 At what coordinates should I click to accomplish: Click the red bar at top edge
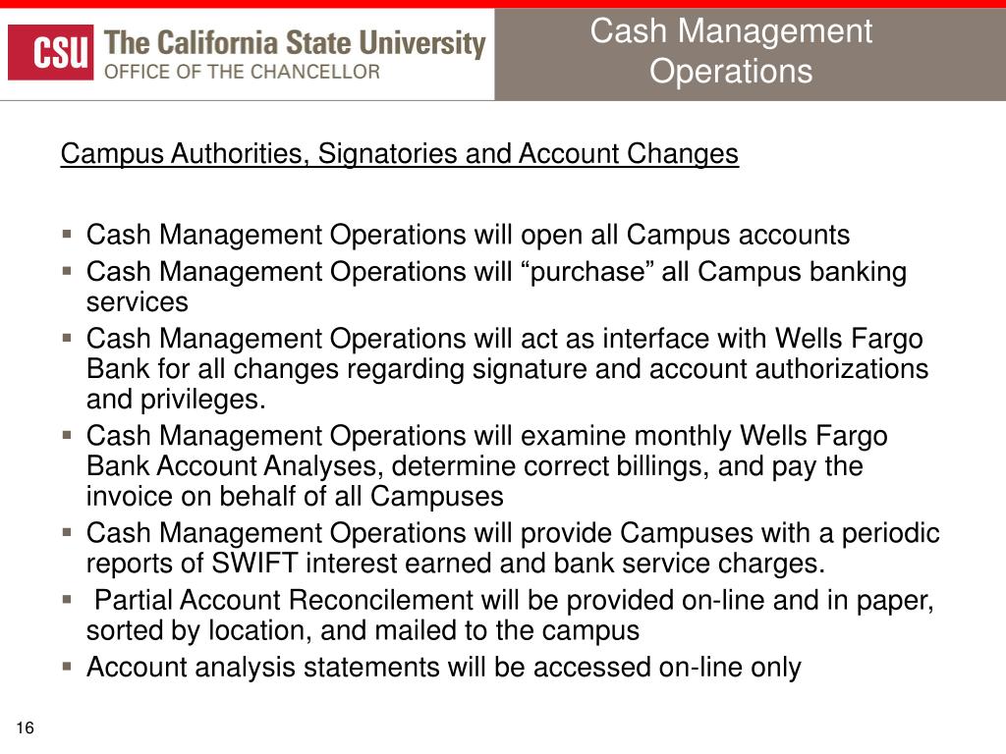point(503,4)
